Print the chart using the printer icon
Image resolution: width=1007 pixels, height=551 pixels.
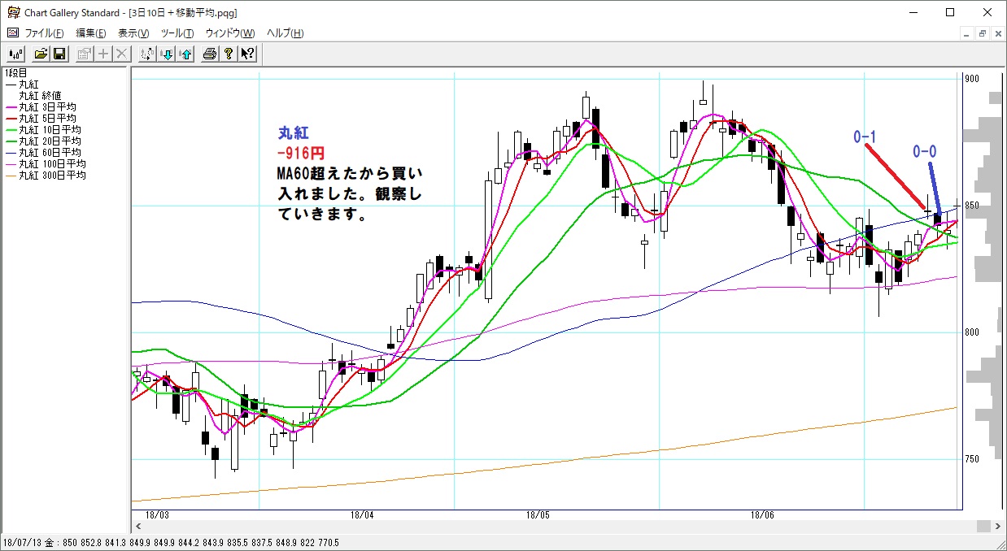[210, 54]
